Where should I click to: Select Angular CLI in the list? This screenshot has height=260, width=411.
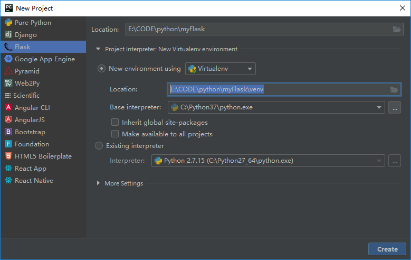tap(43, 107)
